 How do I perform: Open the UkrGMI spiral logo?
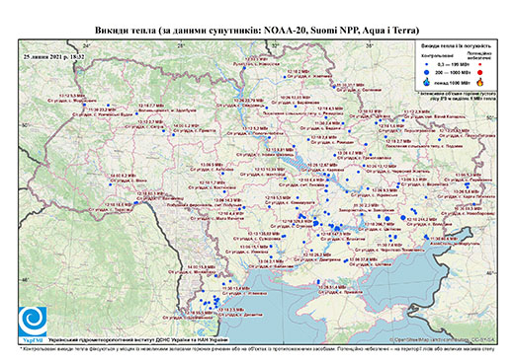33,322
